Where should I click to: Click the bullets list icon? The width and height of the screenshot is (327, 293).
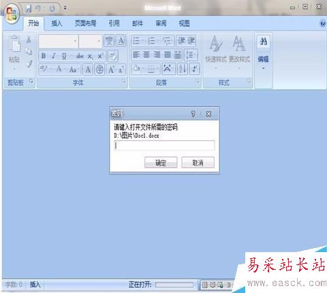tap(136, 41)
